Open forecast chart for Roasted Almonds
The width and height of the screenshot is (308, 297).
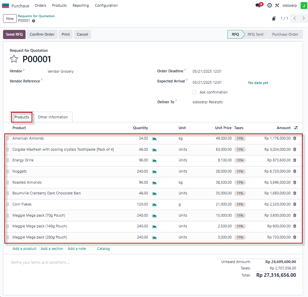point(155,183)
